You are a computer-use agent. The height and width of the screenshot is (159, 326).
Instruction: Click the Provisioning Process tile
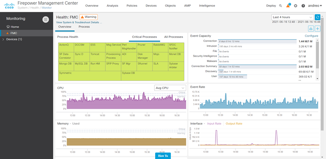point(113,57)
